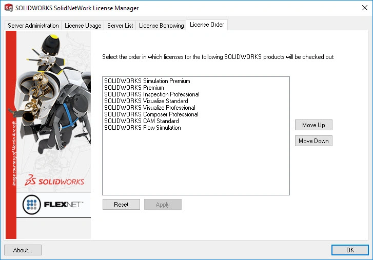The image size is (373, 260).
Task: Click the Apply button
Action: (163, 205)
